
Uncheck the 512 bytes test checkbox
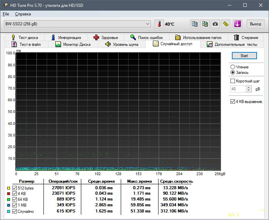(x=14, y=188)
